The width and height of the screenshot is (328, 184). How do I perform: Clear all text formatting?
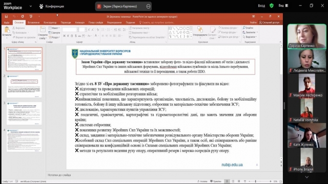(x=98, y=30)
